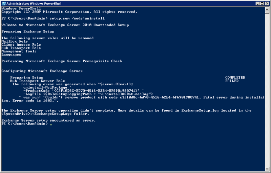The image size is (271, 173).
Task: Click 'Exchange Server setup encountered an error' line
Action: coord(48,120)
